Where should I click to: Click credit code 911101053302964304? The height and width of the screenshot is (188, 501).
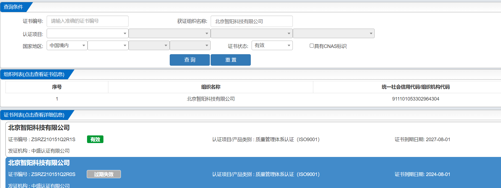click(x=416, y=99)
